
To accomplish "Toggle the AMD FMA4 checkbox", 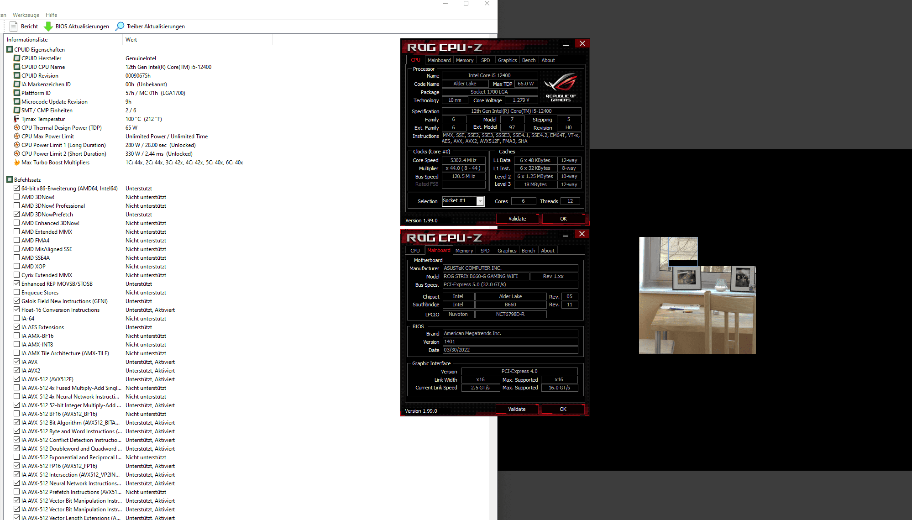I will pyautogui.click(x=17, y=240).
